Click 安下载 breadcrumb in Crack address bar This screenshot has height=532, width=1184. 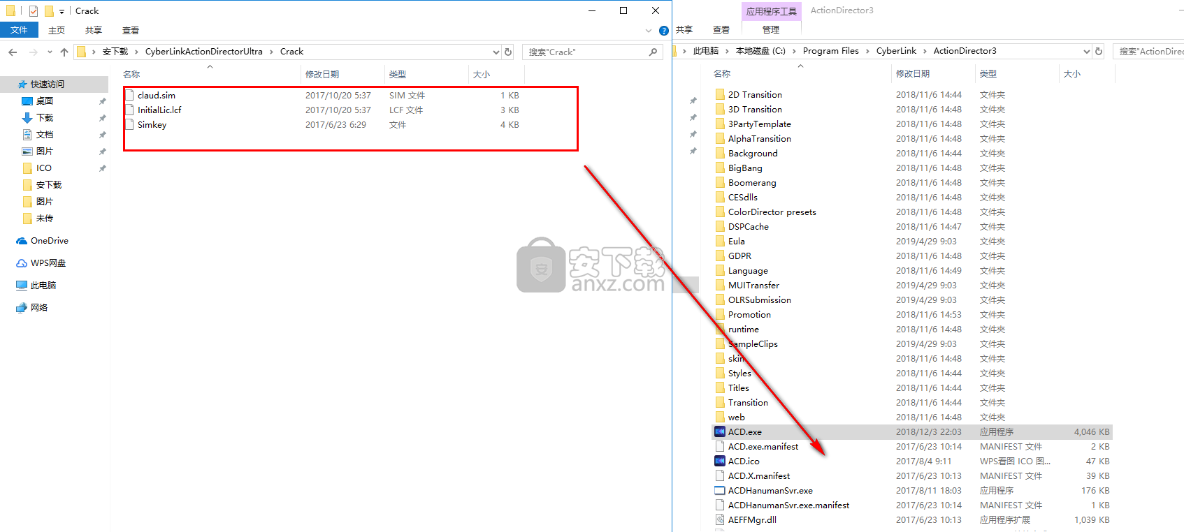(x=115, y=52)
